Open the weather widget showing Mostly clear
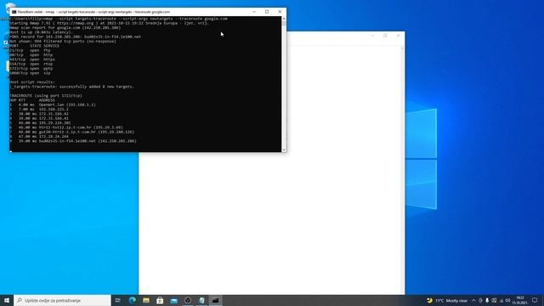544x306 pixels. click(447, 300)
